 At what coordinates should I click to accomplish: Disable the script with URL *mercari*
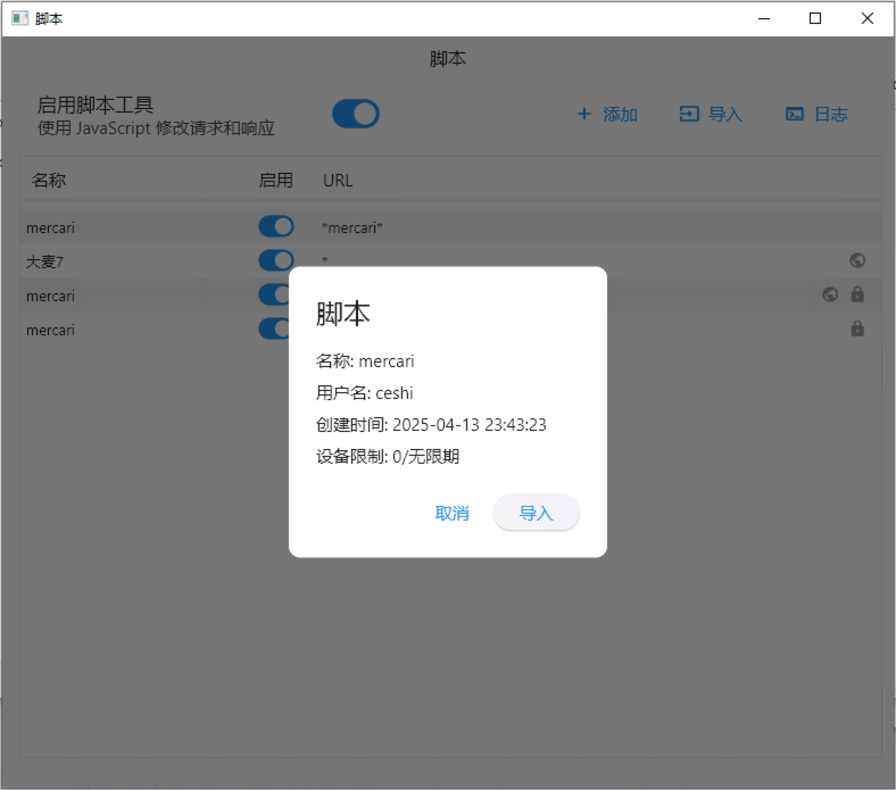[x=276, y=227]
